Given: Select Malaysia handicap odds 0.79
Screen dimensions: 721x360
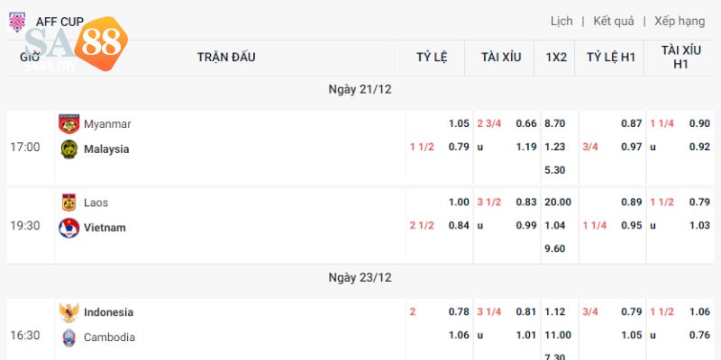Looking at the screenshot, I should pos(459,147).
